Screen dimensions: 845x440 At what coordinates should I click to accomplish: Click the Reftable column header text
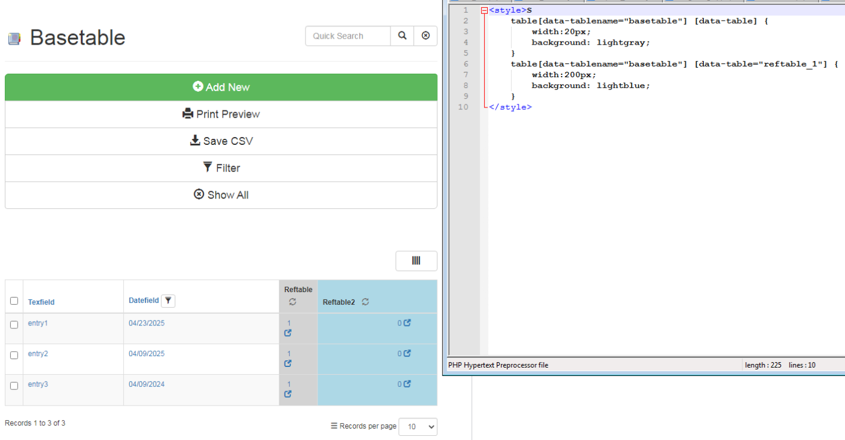point(298,290)
